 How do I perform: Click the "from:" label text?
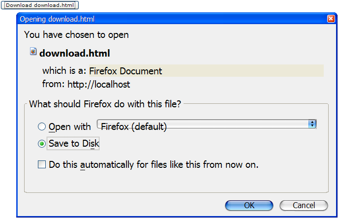click(53, 84)
